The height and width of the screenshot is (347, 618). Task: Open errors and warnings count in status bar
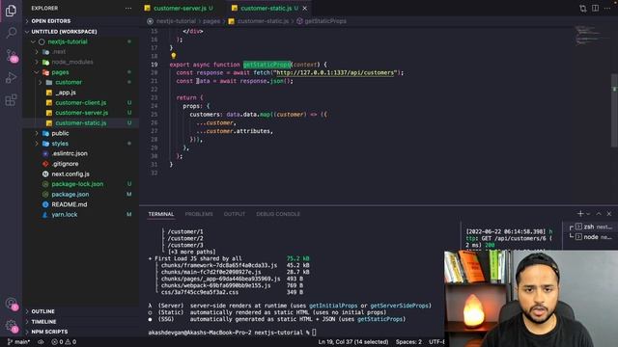(x=64, y=342)
